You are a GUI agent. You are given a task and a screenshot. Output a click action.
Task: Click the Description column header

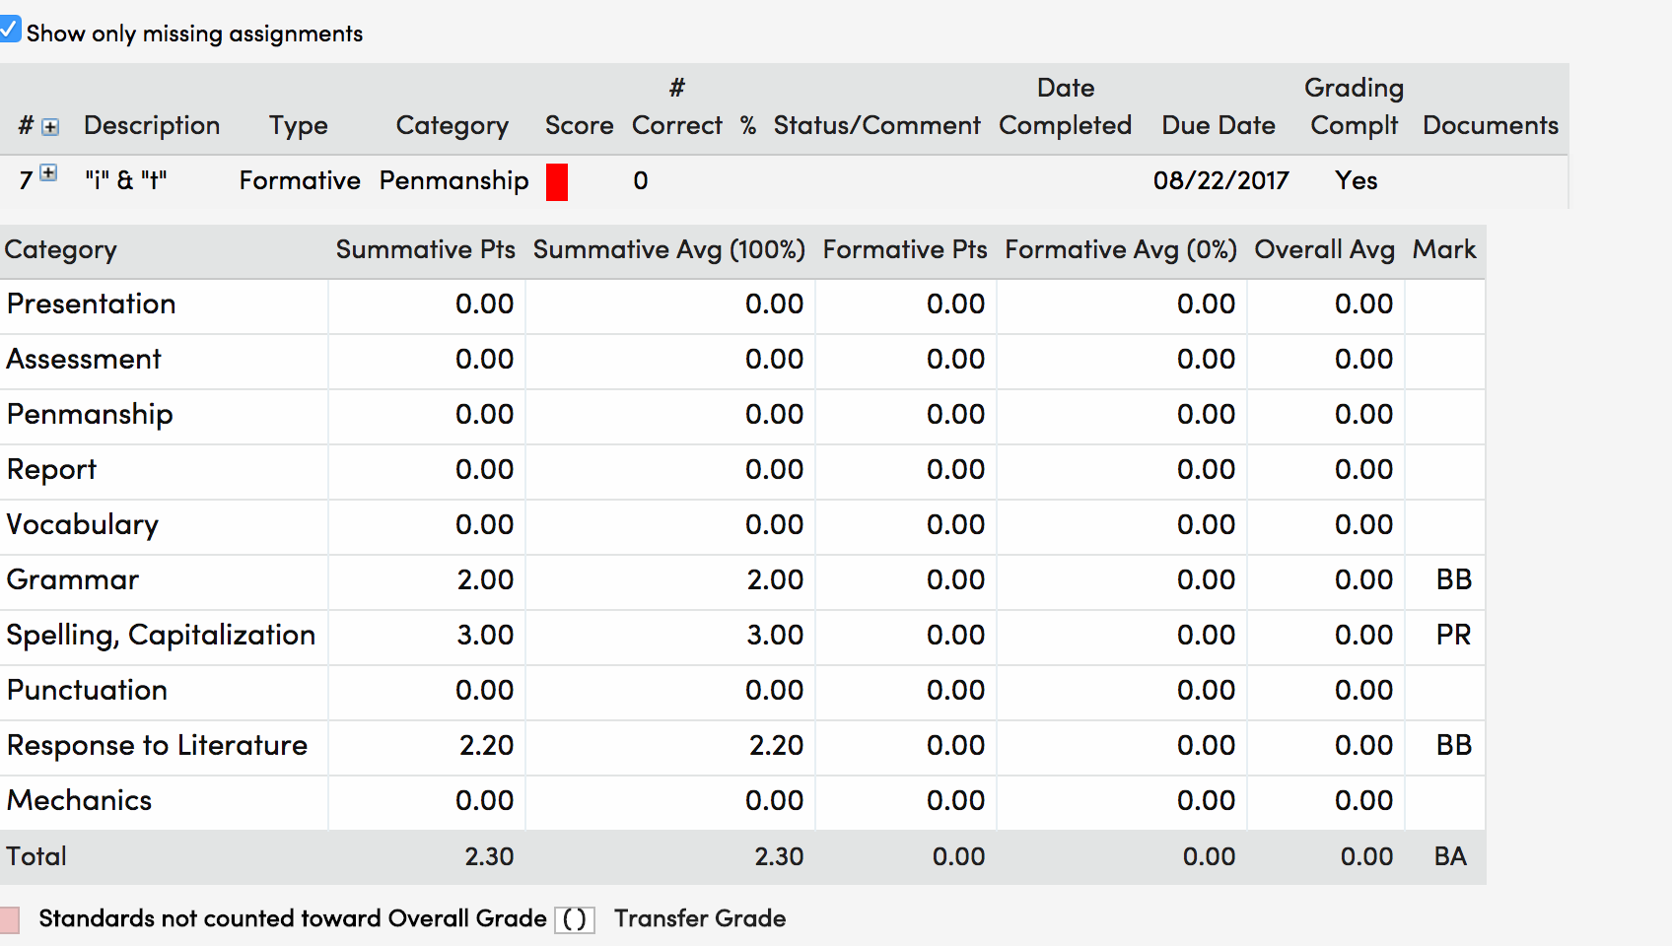152,125
